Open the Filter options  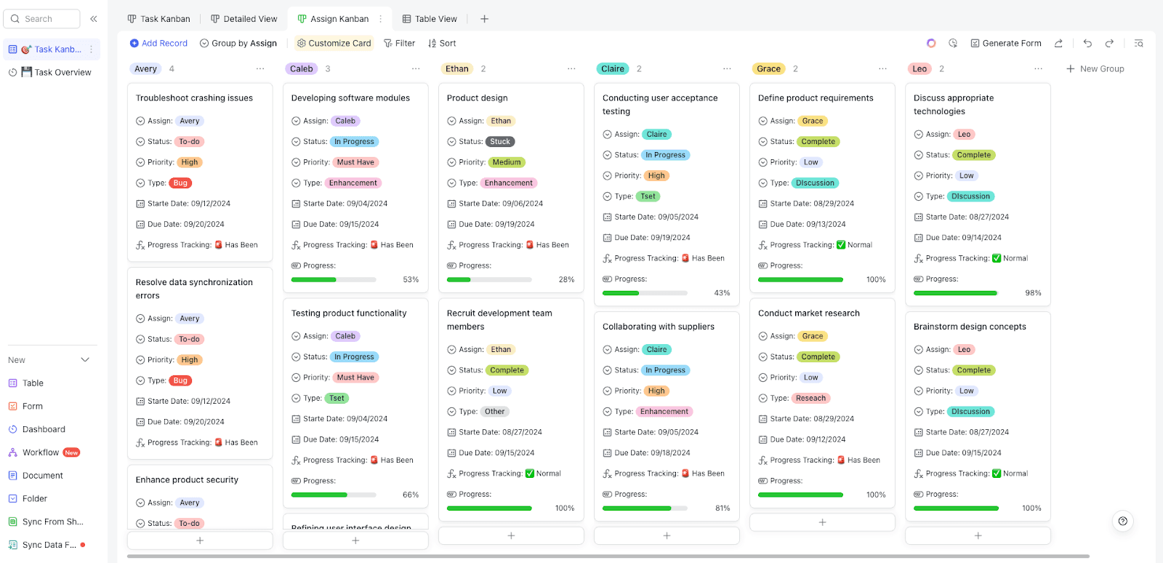click(399, 44)
